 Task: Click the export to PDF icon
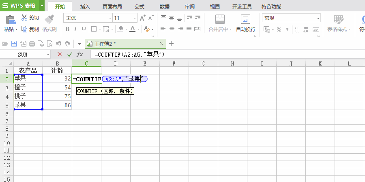click(x=23, y=44)
